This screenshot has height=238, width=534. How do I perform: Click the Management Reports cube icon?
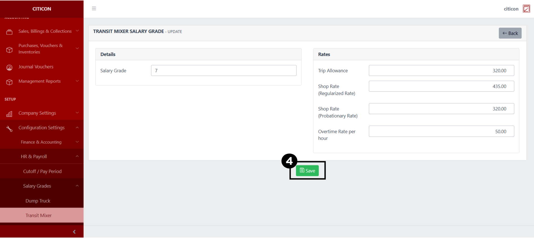[9, 82]
